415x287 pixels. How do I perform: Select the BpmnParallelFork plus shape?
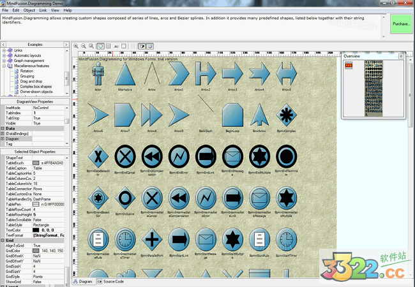(x=152, y=240)
